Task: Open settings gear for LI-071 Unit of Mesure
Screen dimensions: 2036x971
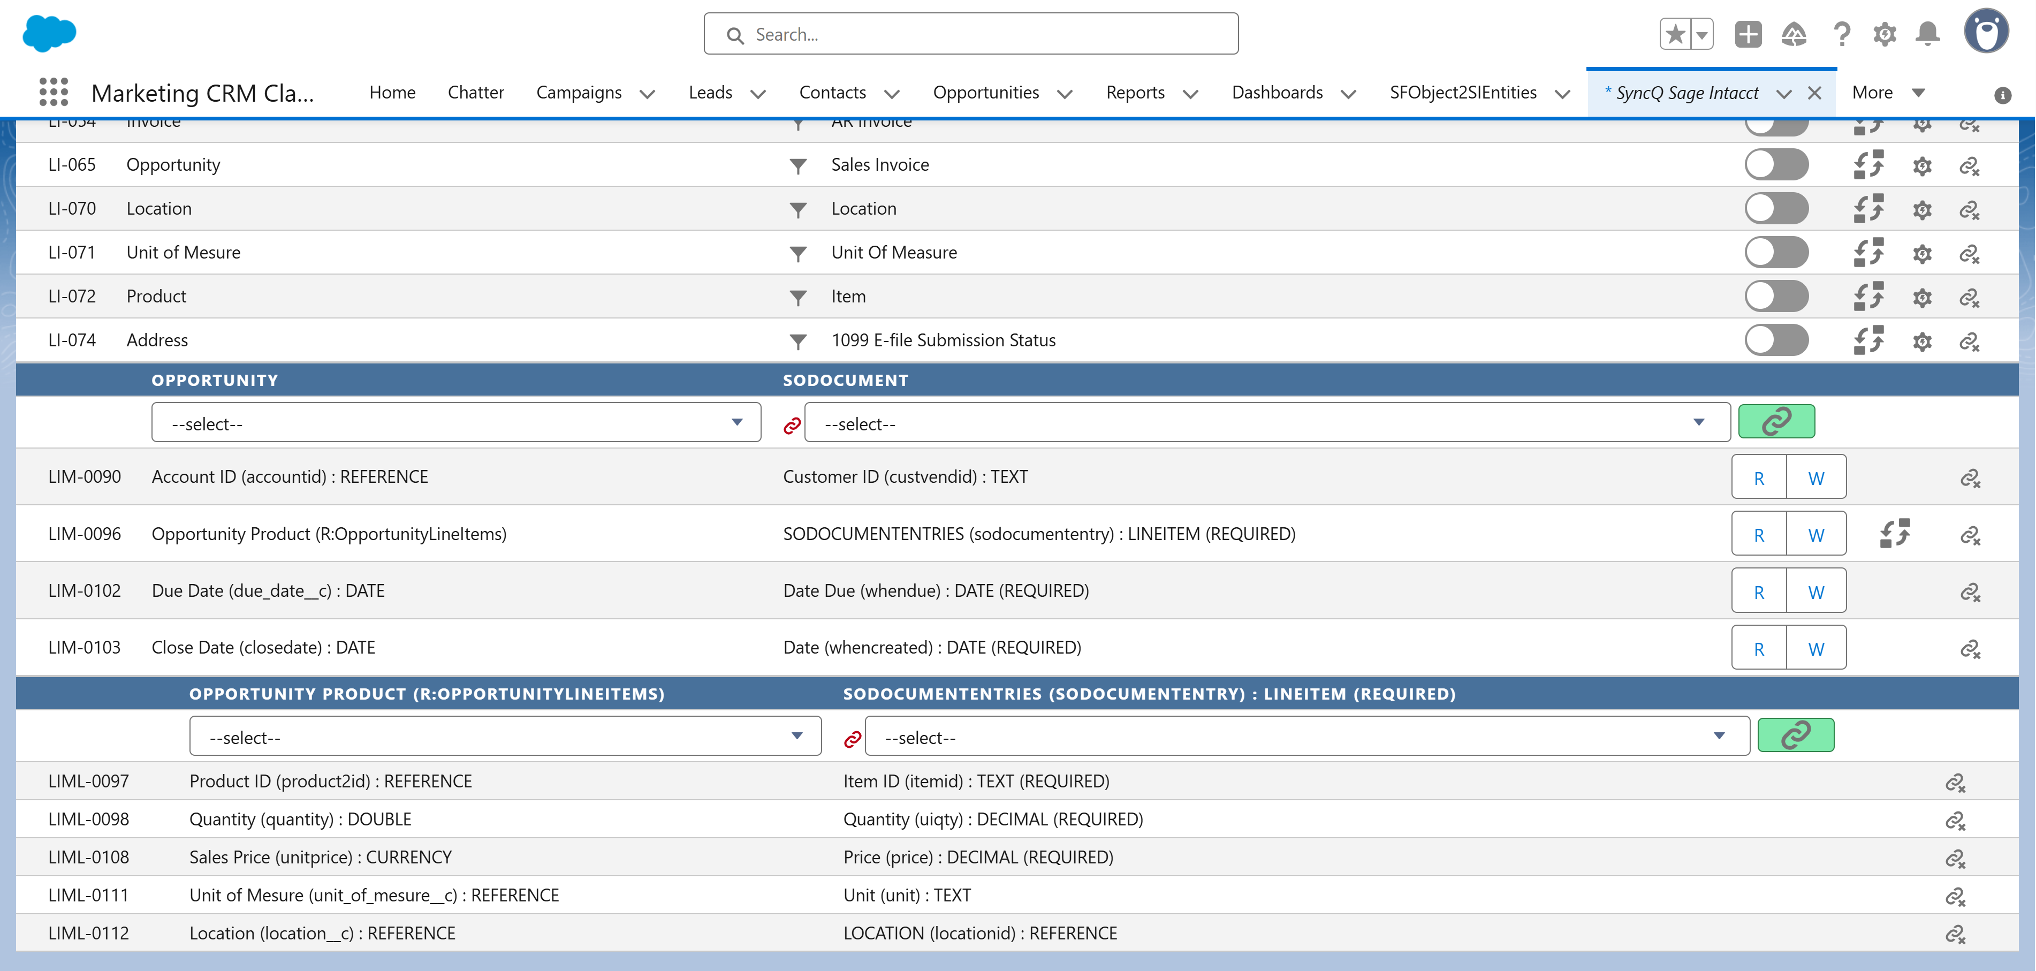Action: pyautogui.click(x=1922, y=254)
